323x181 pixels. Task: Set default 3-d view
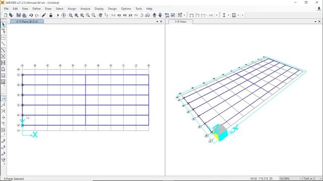(113, 15)
